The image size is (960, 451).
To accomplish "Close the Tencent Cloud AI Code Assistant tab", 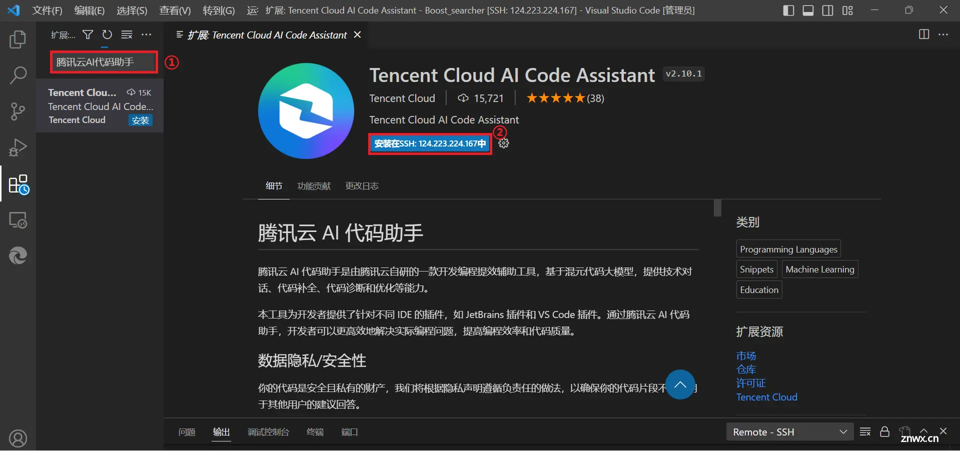I will tap(357, 34).
